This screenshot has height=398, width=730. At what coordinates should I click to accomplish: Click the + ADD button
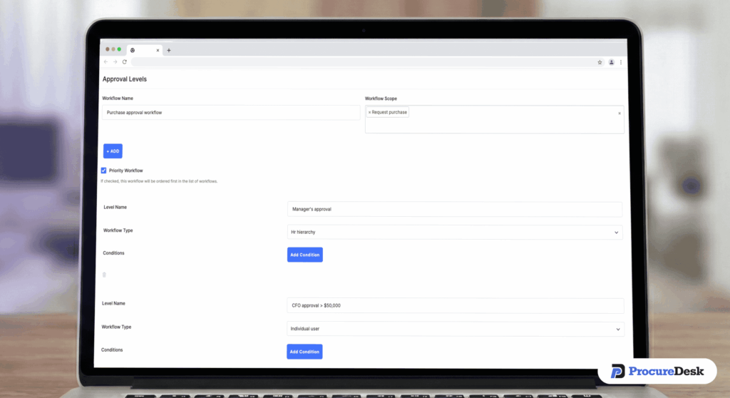tap(113, 151)
